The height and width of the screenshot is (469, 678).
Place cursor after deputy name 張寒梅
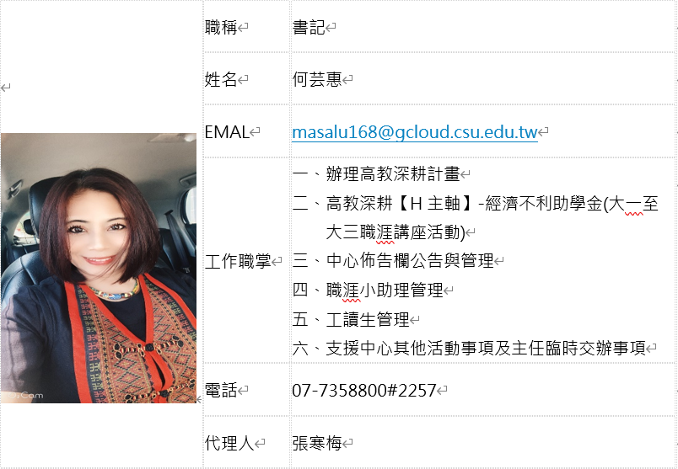[x=342, y=443]
